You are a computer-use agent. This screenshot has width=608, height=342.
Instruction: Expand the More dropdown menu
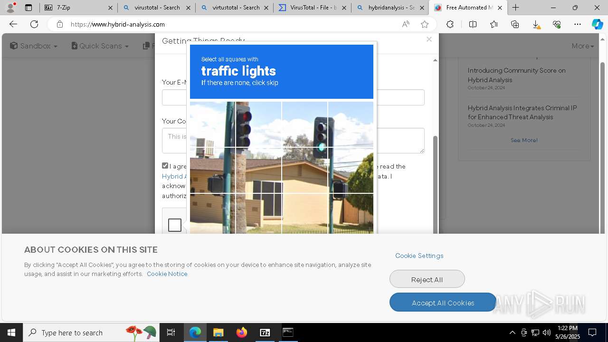click(583, 46)
